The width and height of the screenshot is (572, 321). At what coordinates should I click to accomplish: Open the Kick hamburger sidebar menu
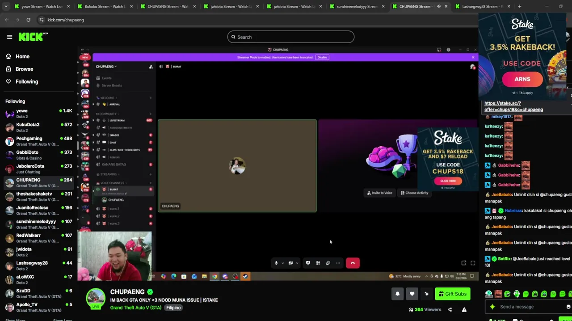[9, 37]
